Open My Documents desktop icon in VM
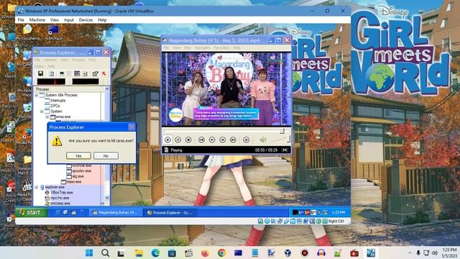 click(27, 32)
